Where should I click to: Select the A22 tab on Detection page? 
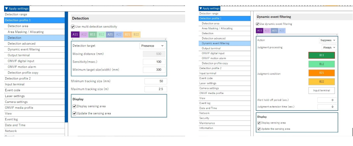pyautogui.click(x=119, y=34)
